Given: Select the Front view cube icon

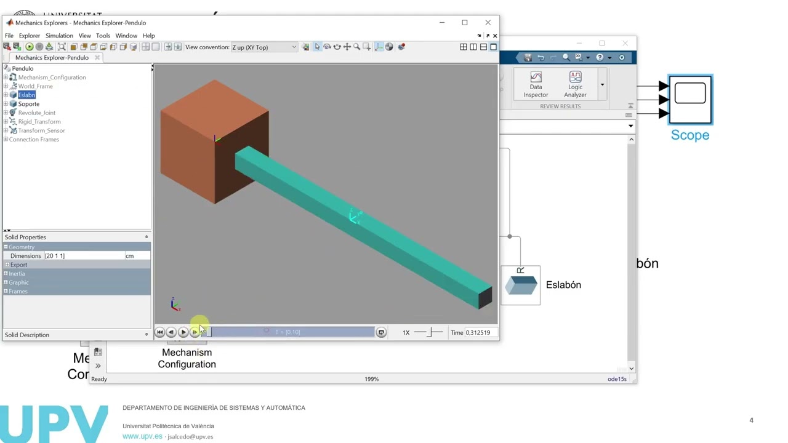Looking at the screenshot, I should [x=73, y=47].
